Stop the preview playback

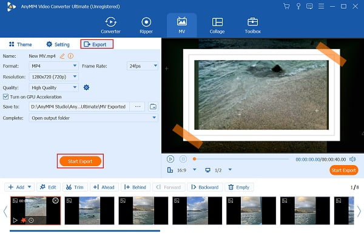click(183, 159)
